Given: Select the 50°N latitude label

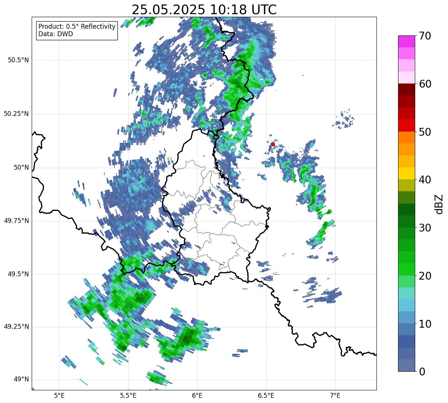Looking at the screenshot, I should coord(21,167).
